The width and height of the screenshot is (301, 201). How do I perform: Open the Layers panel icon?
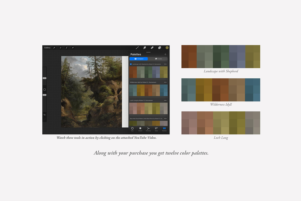point(160,48)
